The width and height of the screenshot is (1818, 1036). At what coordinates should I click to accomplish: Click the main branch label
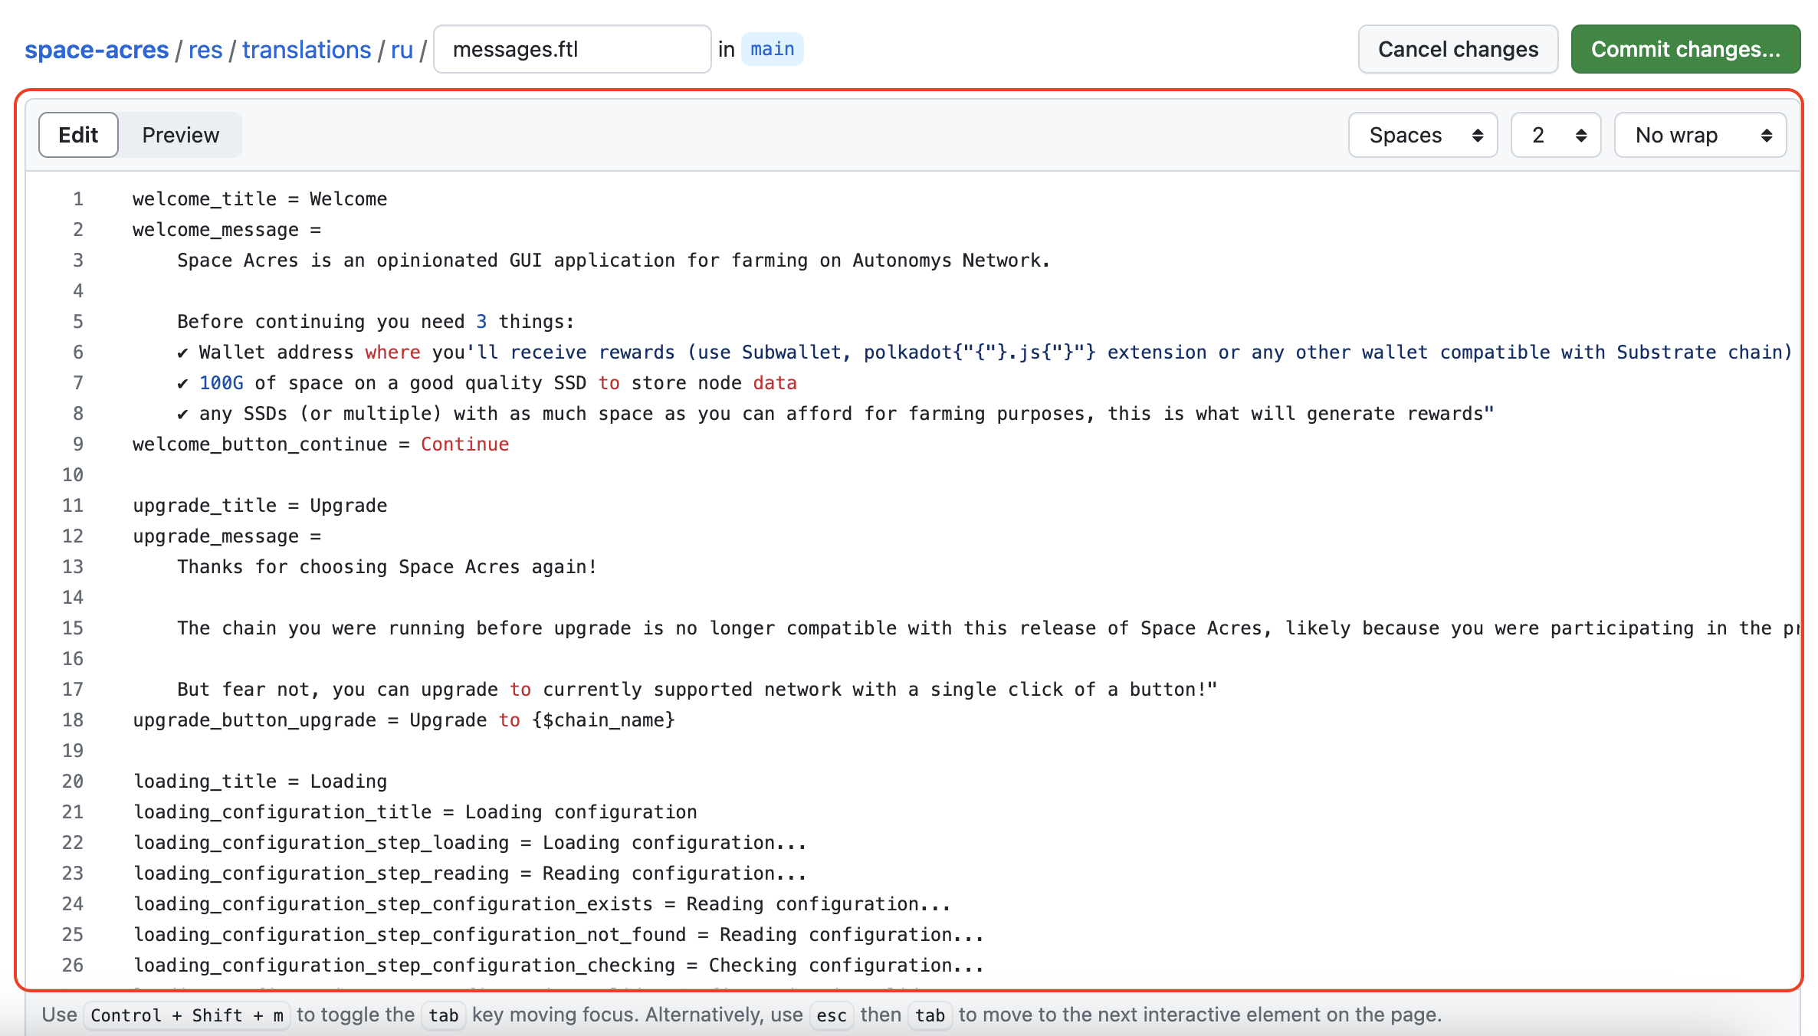pos(772,49)
